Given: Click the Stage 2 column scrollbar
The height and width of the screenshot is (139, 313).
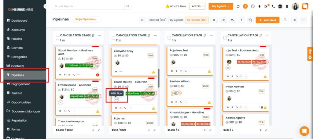Looking at the screenshot, I should 159,78.
